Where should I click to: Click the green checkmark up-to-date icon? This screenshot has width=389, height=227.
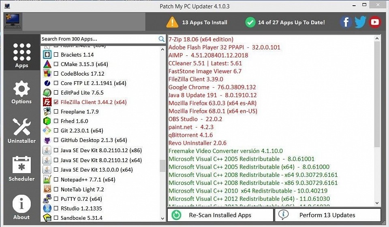(x=250, y=22)
